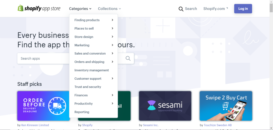The width and height of the screenshot is (273, 130).
Task: Expand the Finding products submenu arrow
Action: pyautogui.click(x=113, y=20)
